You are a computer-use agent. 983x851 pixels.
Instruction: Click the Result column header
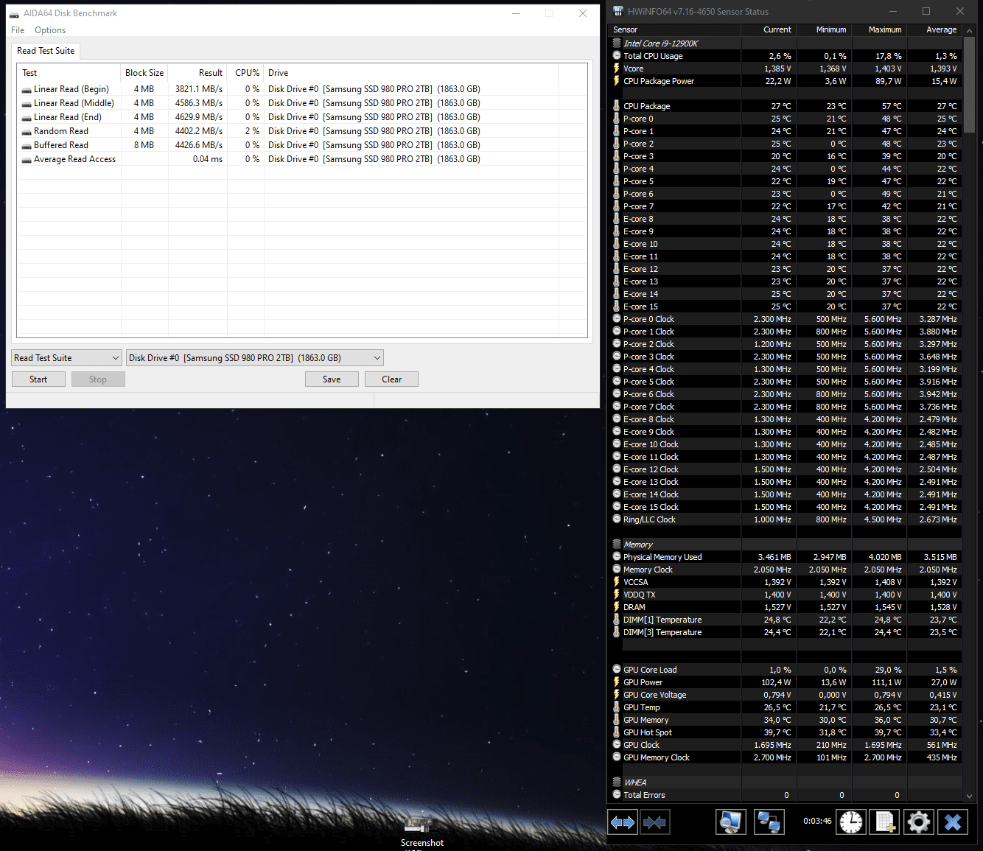pyautogui.click(x=197, y=73)
